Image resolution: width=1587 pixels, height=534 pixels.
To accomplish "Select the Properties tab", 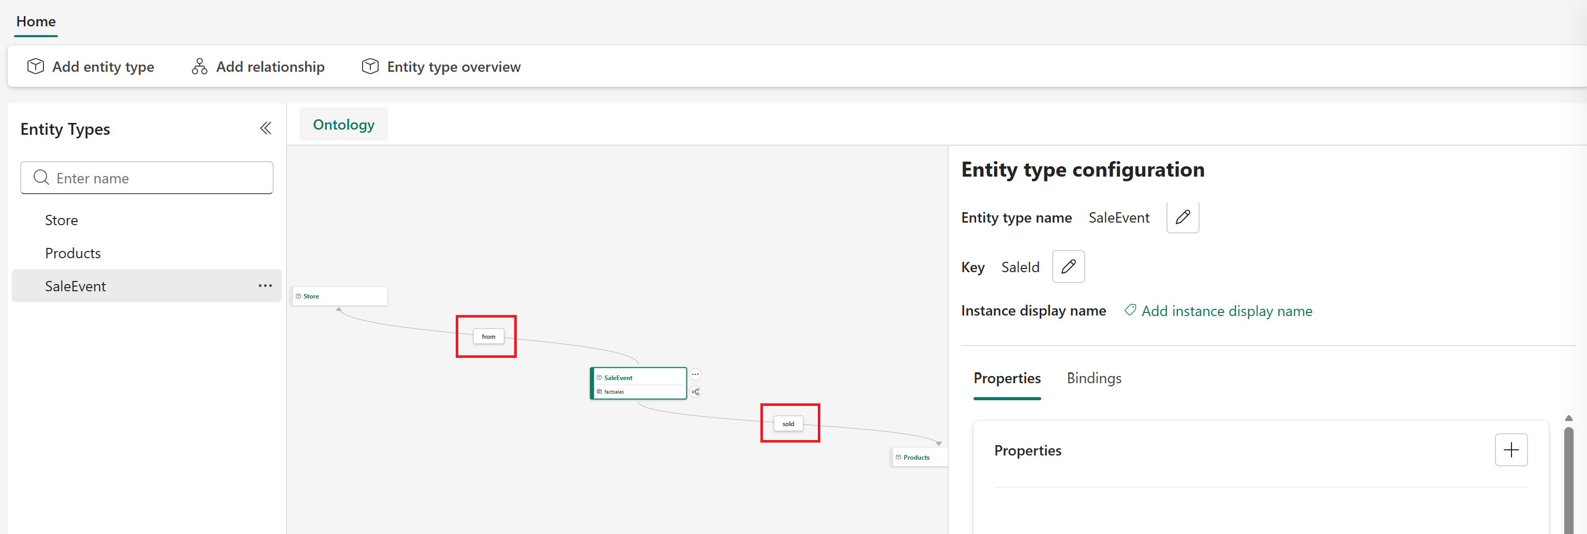I will click(x=1007, y=378).
